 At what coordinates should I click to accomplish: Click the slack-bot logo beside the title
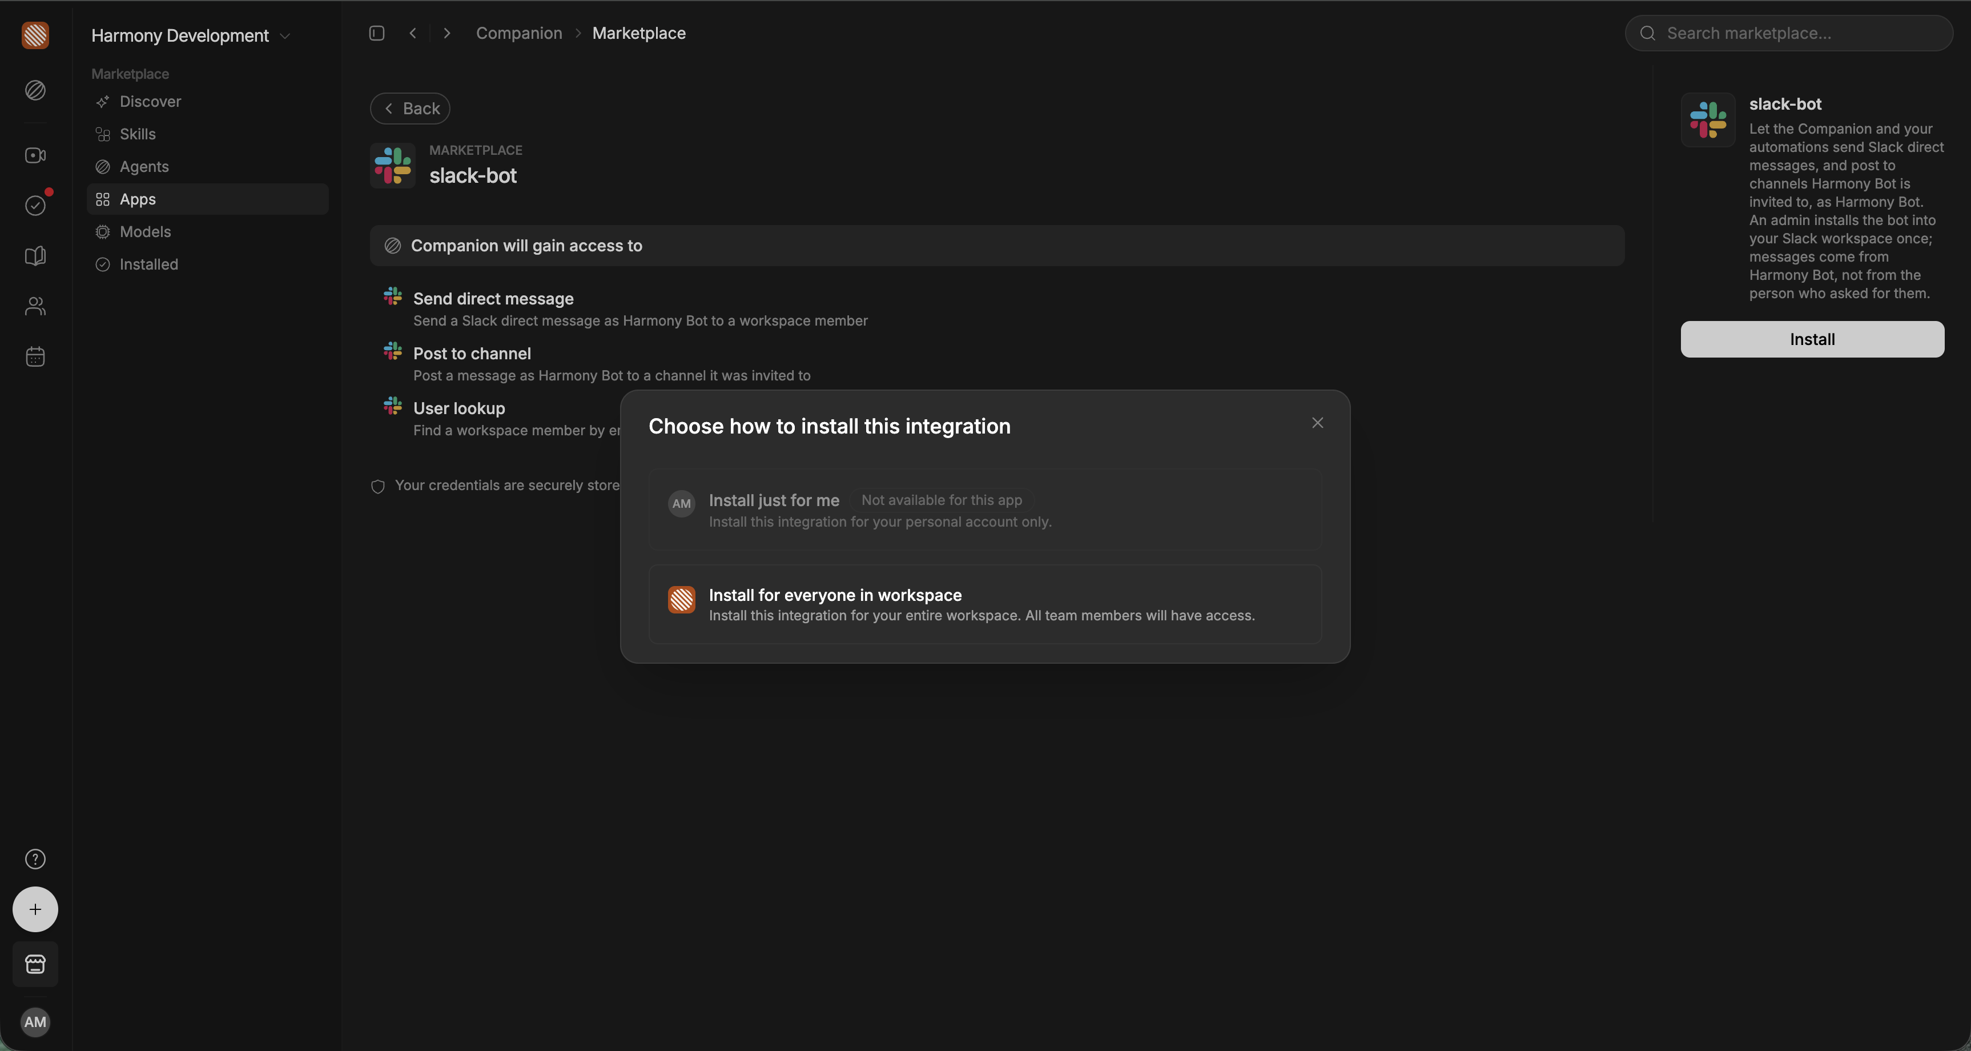tap(393, 165)
